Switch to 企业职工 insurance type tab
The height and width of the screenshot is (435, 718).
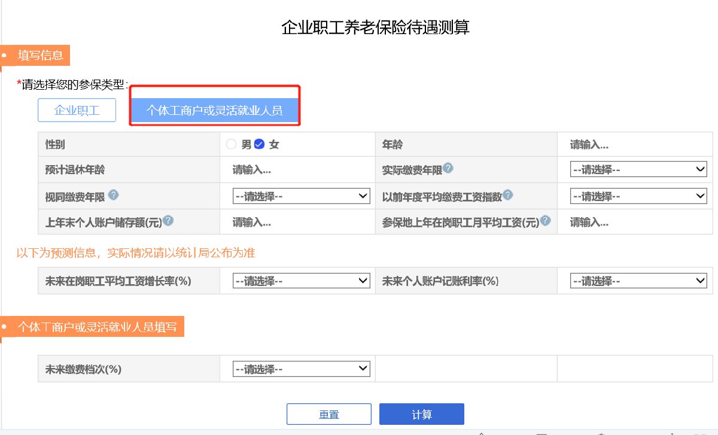coord(77,111)
